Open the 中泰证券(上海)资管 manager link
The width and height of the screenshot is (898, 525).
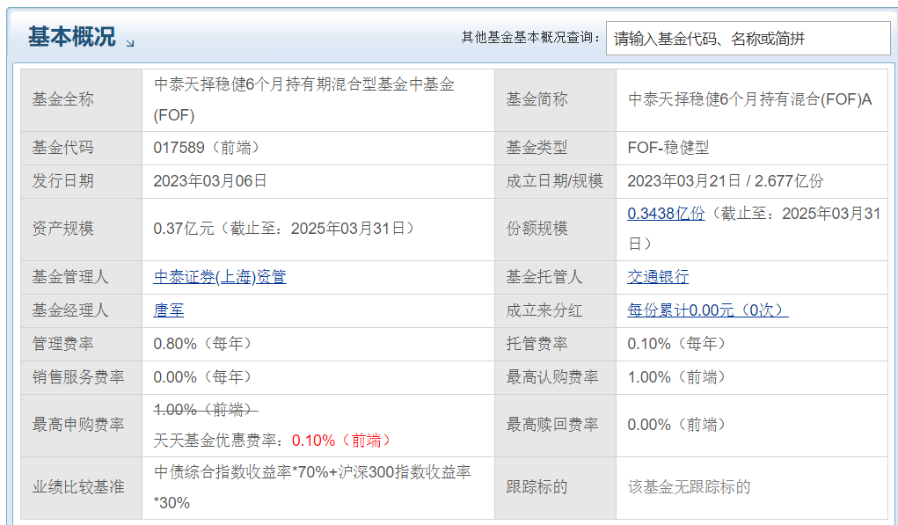pyautogui.click(x=220, y=277)
